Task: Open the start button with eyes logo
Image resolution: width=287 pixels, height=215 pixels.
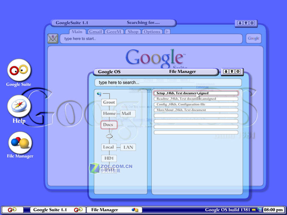Action: pos(13,210)
